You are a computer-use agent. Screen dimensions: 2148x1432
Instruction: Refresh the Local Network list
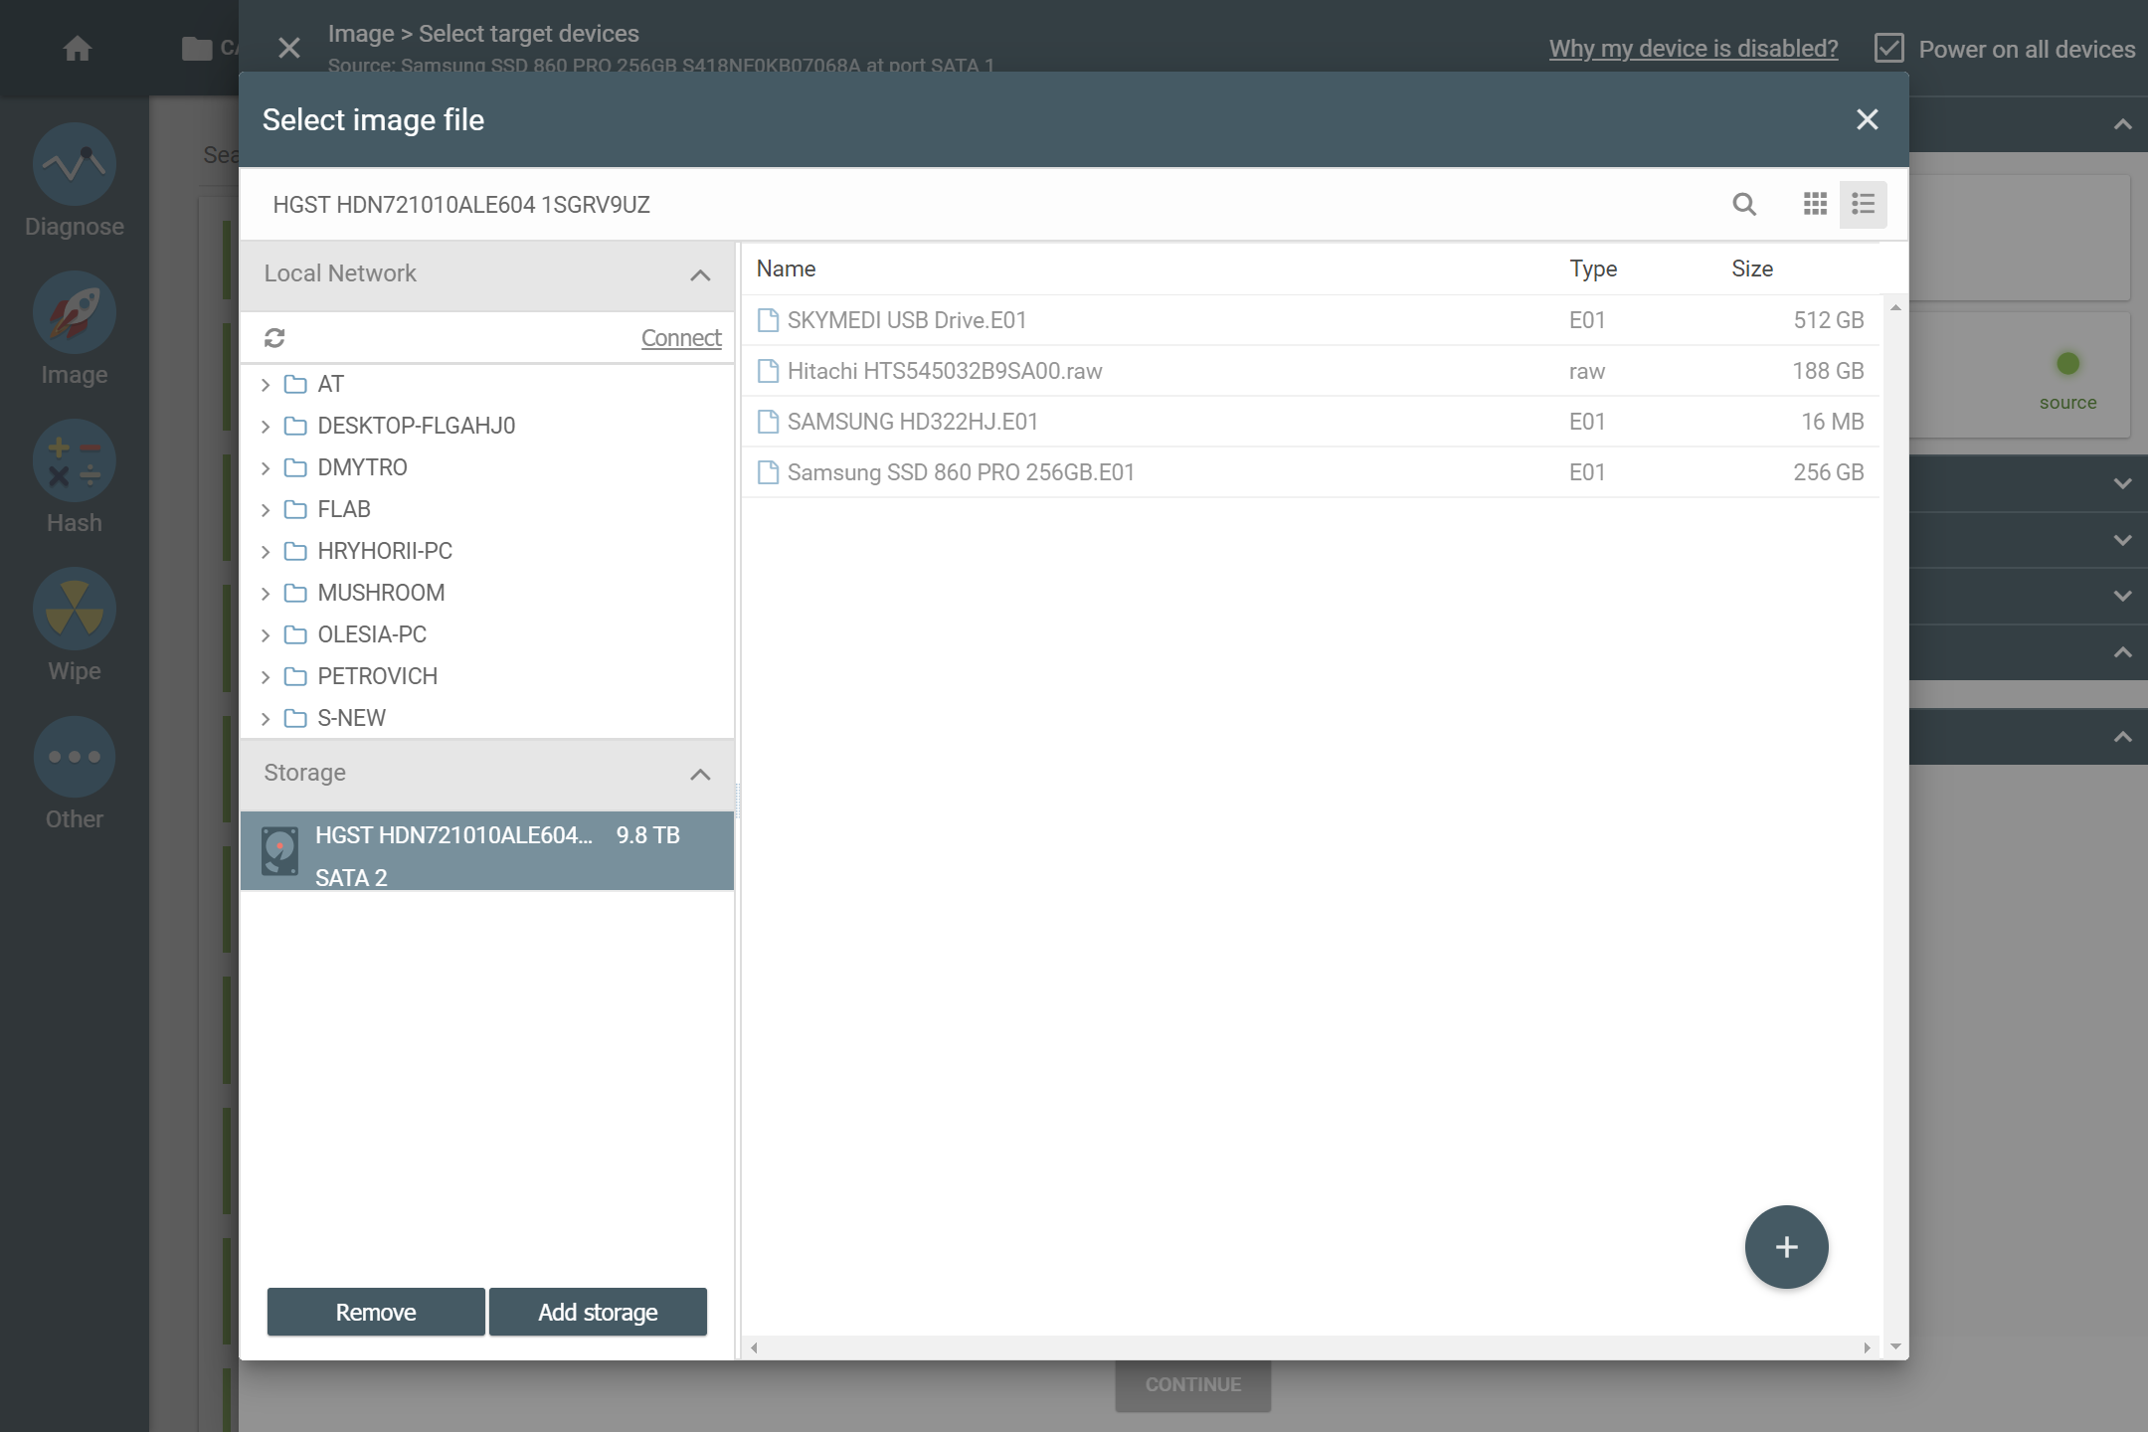[x=274, y=338]
